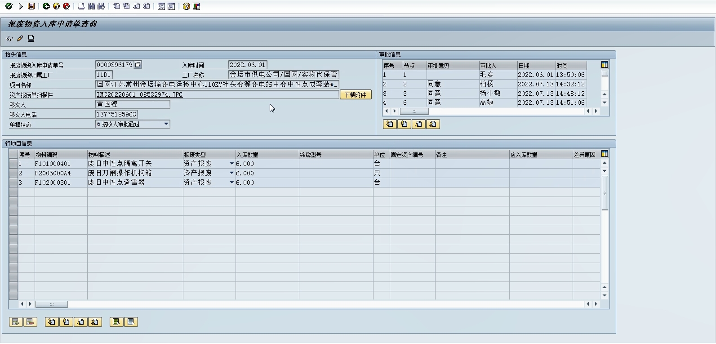This screenshot has width=716, height=344.
Task: Click the glasses display icon
Action: pyautogui.click(x=9, y=39)
